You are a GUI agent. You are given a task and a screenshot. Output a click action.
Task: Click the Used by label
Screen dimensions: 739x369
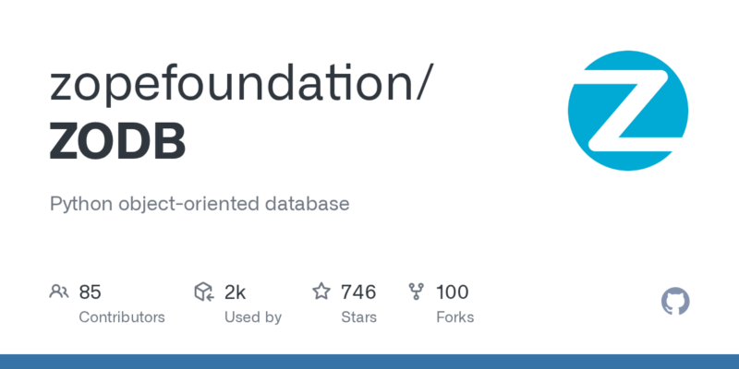(x=253, y=316)
